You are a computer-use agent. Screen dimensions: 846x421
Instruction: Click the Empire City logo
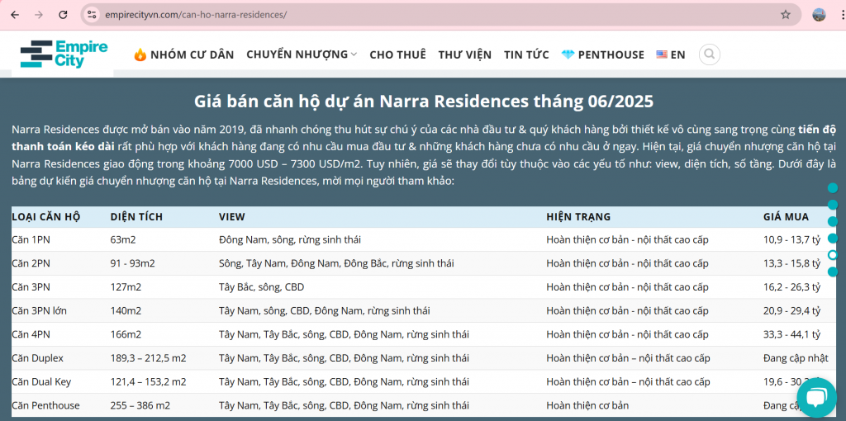point(64,54)
